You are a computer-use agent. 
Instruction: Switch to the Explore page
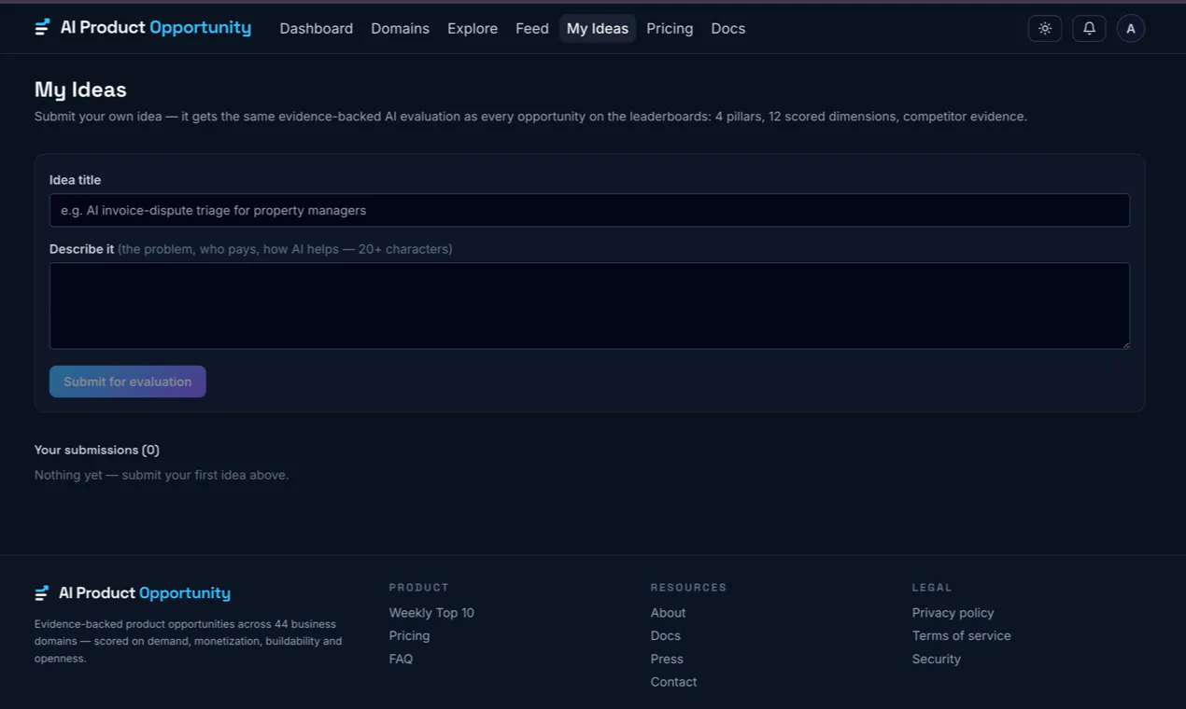coord(473,28)
